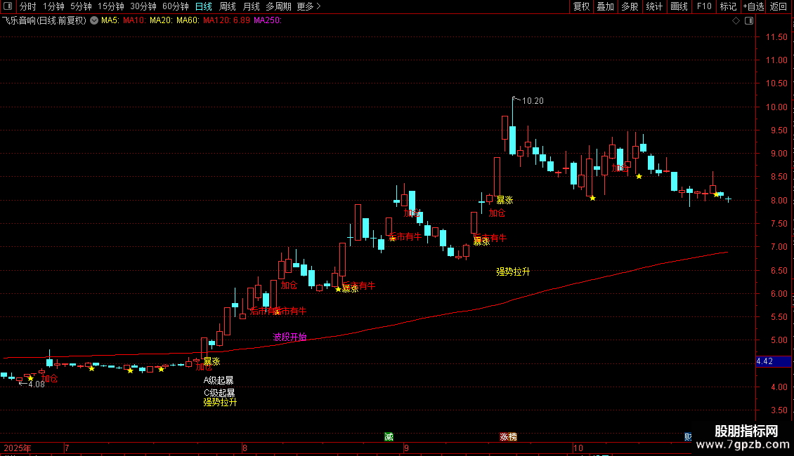Click the MA60 indicator label
This screenshot has height=456, width=794.
click(x=188, y=21)
